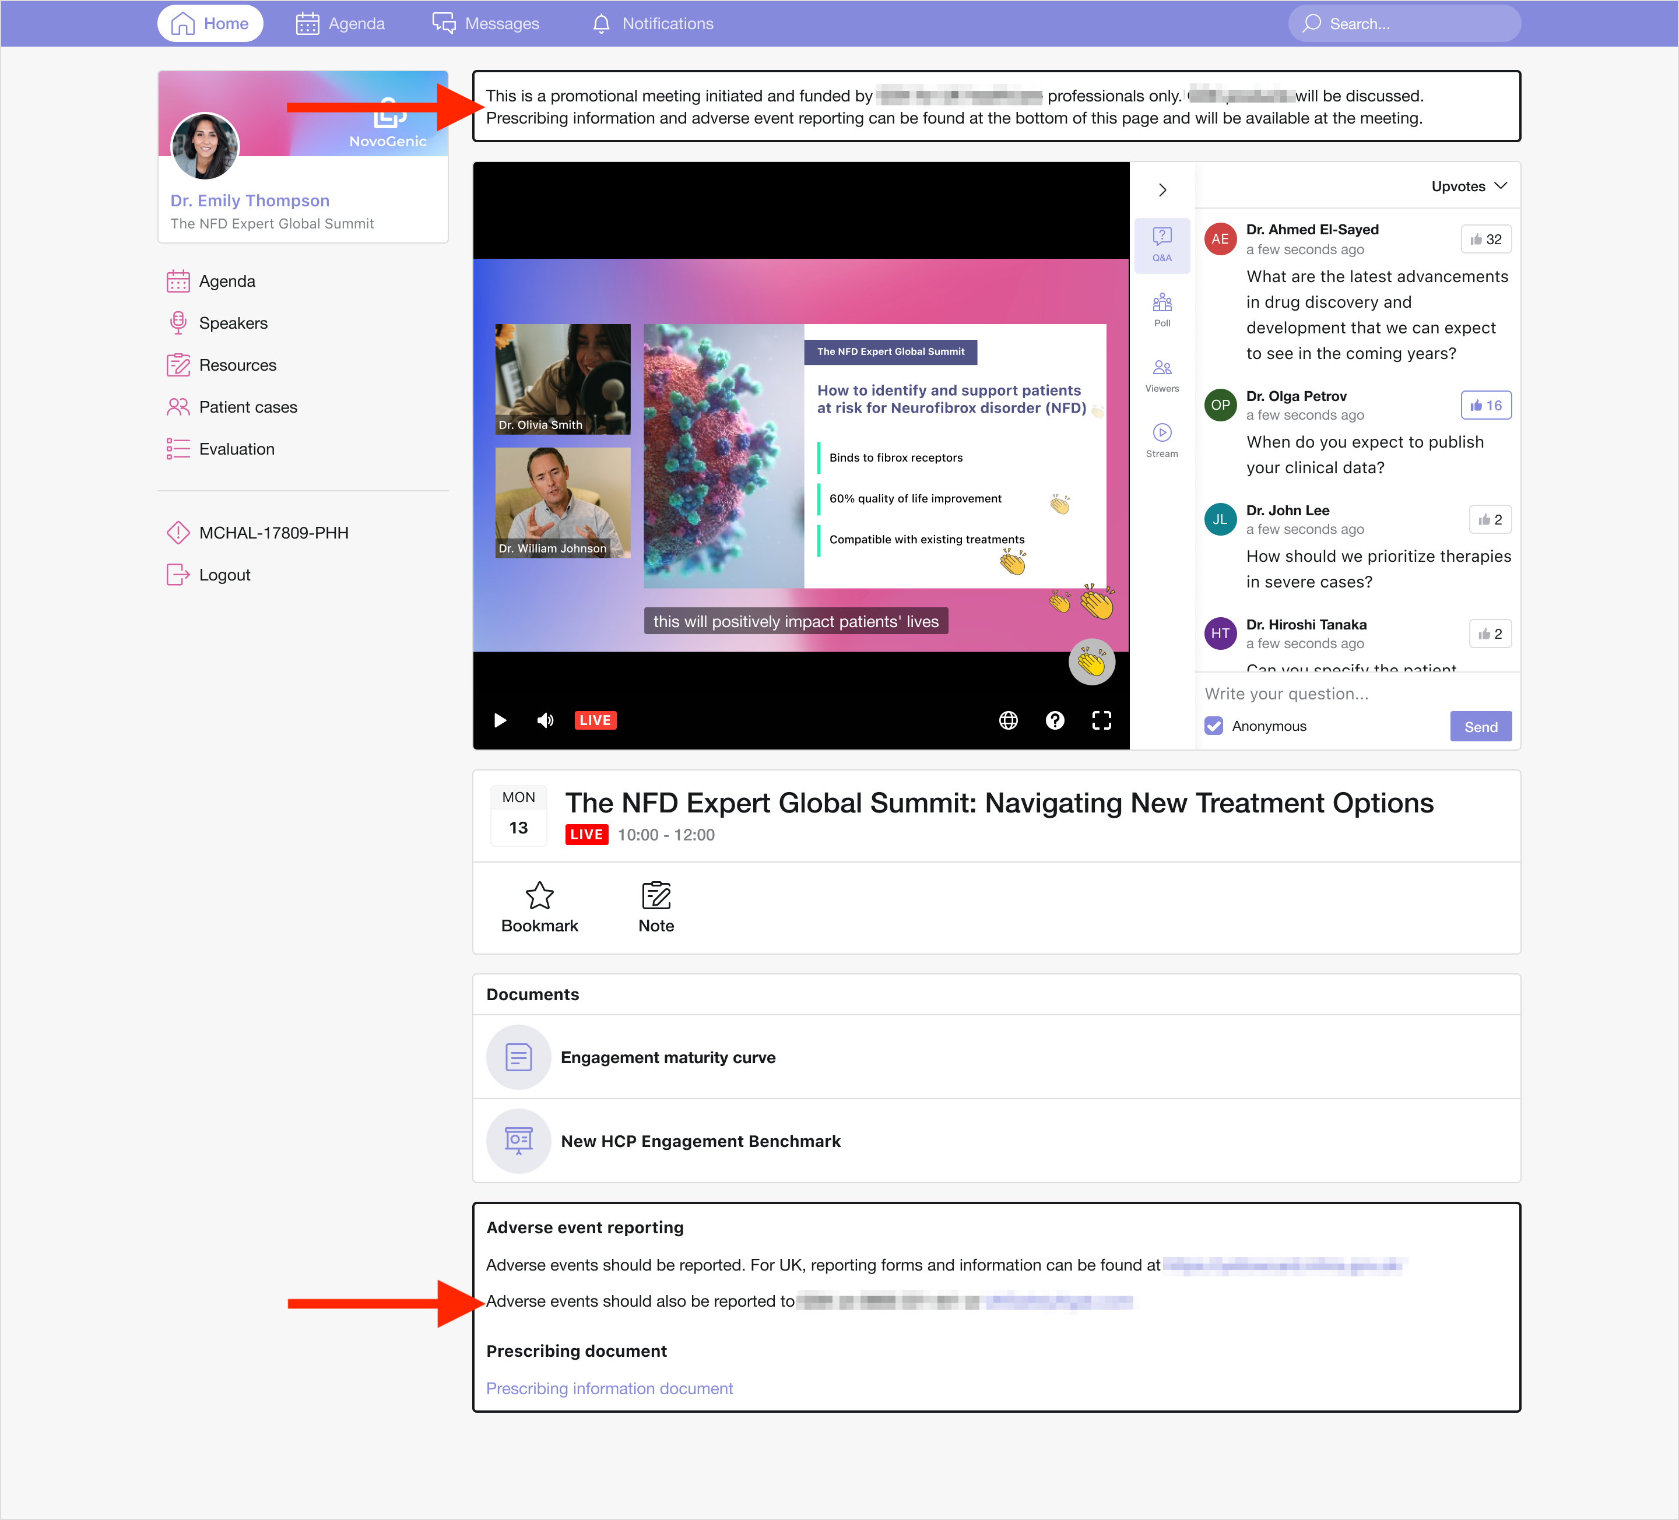Open Messages in the top navigation bar
Screen dimensions: 1679x1520
coord(486,23)
